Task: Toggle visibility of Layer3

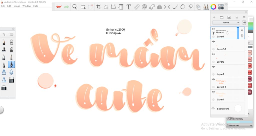Action: 213,54
